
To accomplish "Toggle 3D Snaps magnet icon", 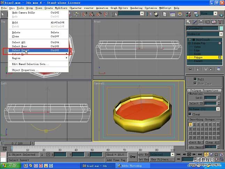I will [84, 14].
